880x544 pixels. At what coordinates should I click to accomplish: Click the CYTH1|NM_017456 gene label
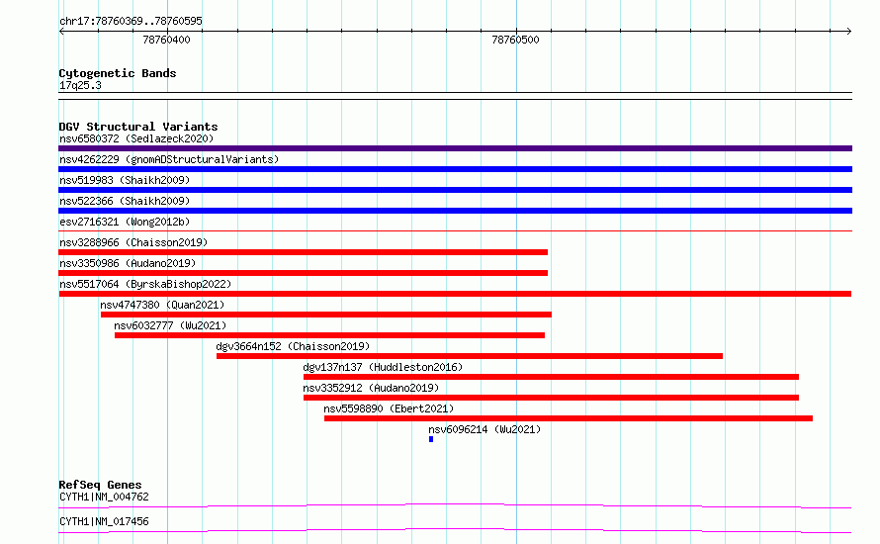[105, 521]
